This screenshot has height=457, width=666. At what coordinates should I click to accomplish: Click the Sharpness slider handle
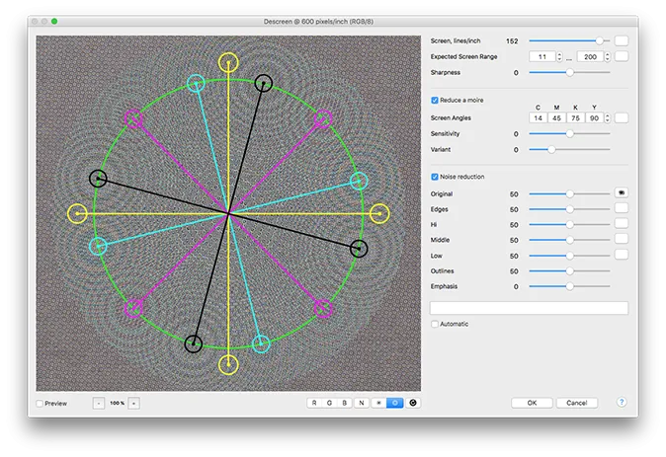pos(570,72)
